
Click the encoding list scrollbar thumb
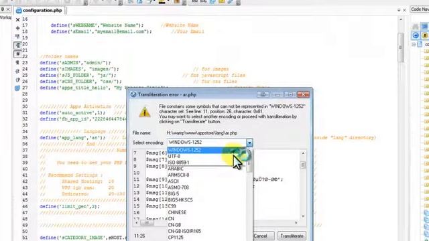coord(249,166)
